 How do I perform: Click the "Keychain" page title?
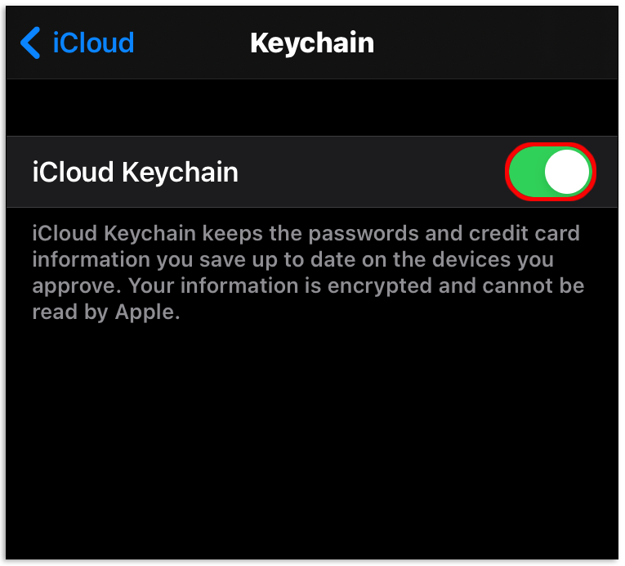pos(312,43)
